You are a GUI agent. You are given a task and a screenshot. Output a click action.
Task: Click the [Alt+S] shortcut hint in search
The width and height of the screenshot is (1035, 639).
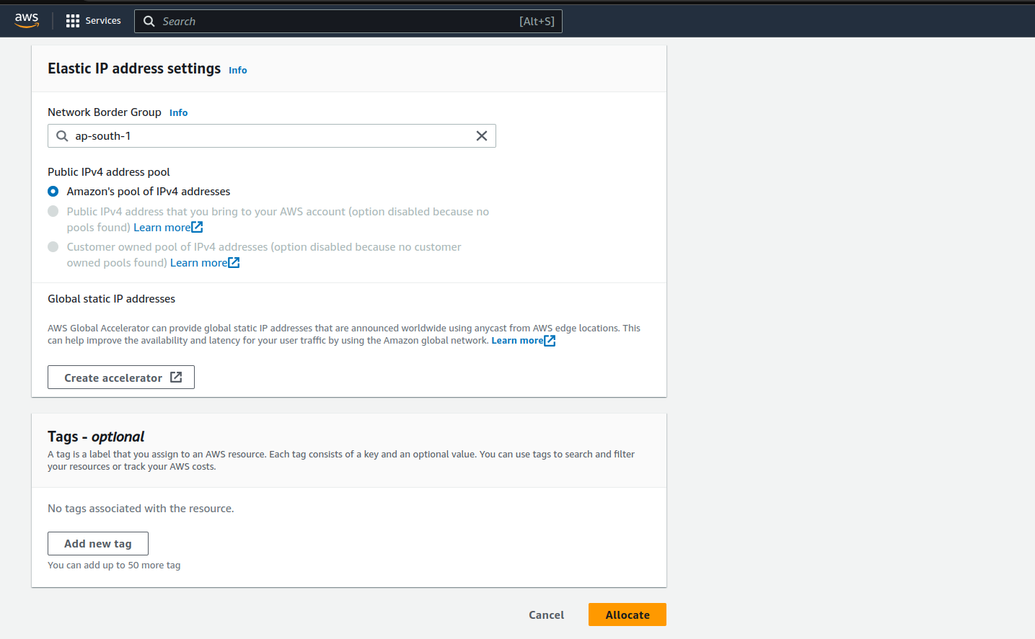click(x=537, y=22)
